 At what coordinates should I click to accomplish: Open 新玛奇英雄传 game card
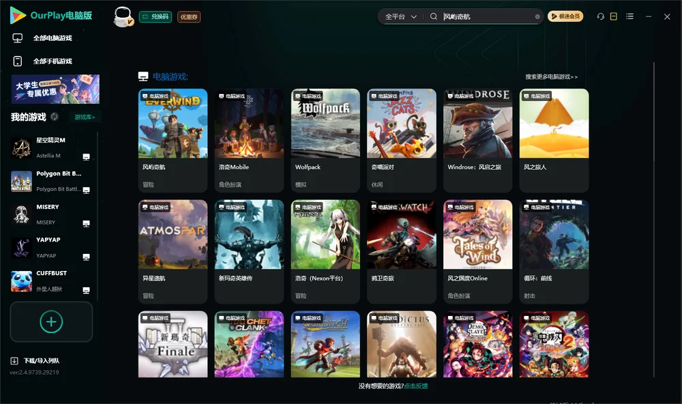point(249,252)
